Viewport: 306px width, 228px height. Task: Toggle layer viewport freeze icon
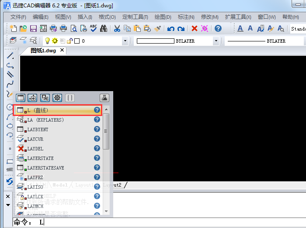pyautogui.click(x=62, y=41)
